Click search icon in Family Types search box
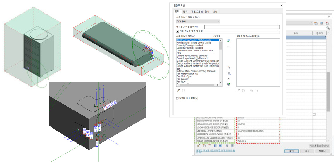The image size is (336, 167). (328, 28)
